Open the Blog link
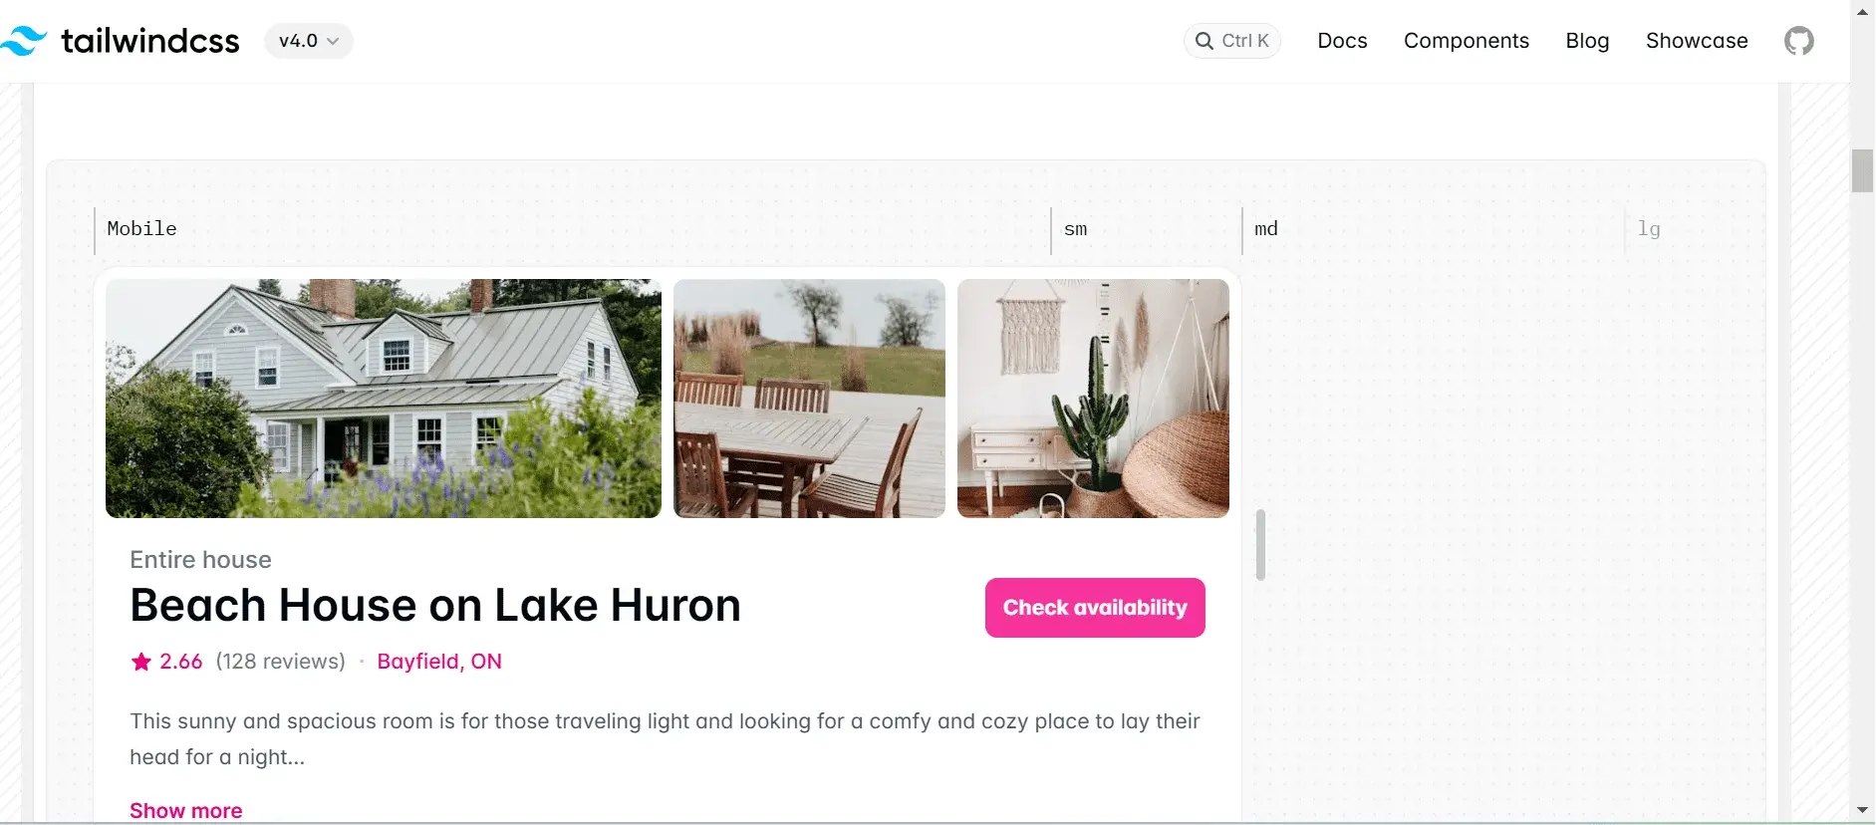1876x825 pixels. click(x=1587, y=41)
